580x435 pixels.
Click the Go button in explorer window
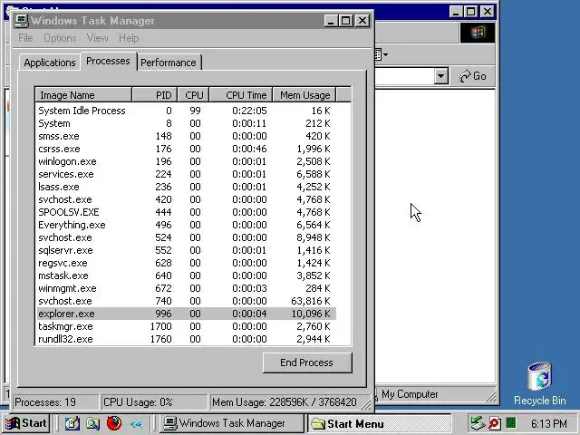pyautogui.click(x=473, y=76)
